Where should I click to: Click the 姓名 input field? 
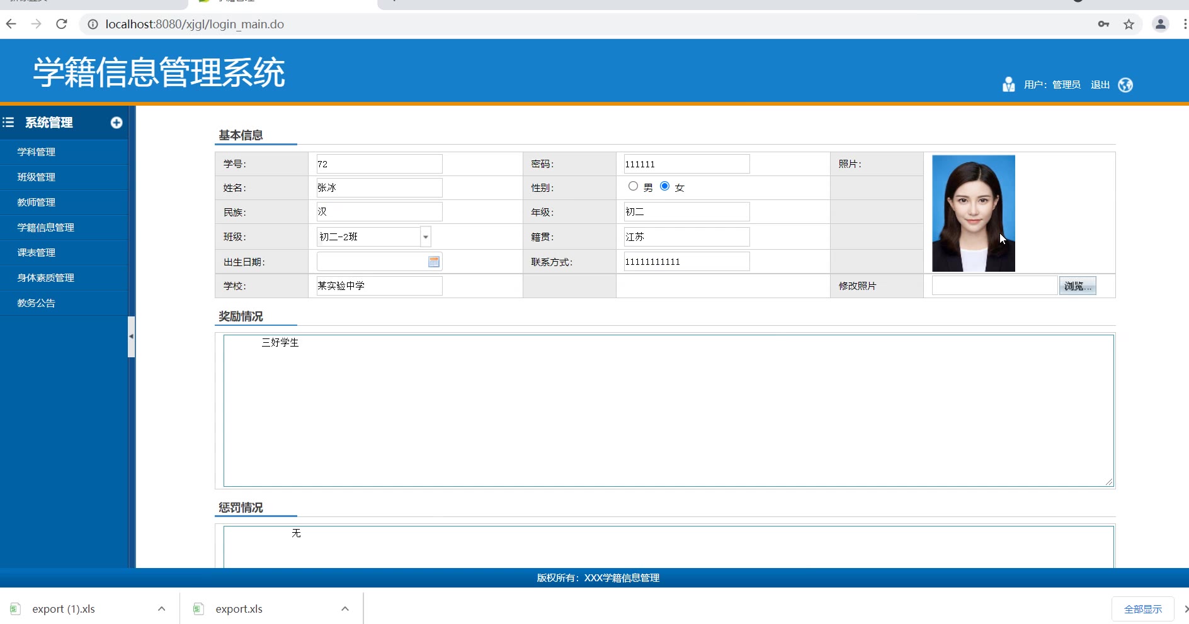[379, 188]
